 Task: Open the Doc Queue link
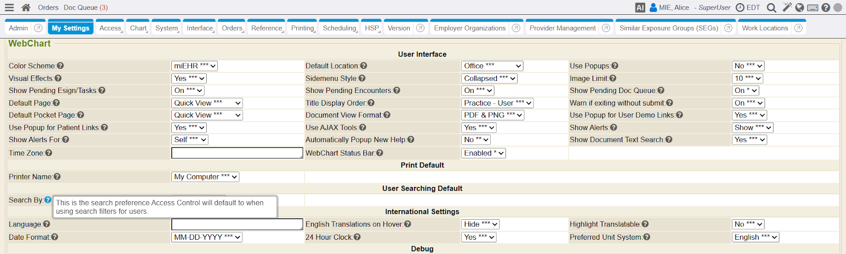click(x=86, y=7)
